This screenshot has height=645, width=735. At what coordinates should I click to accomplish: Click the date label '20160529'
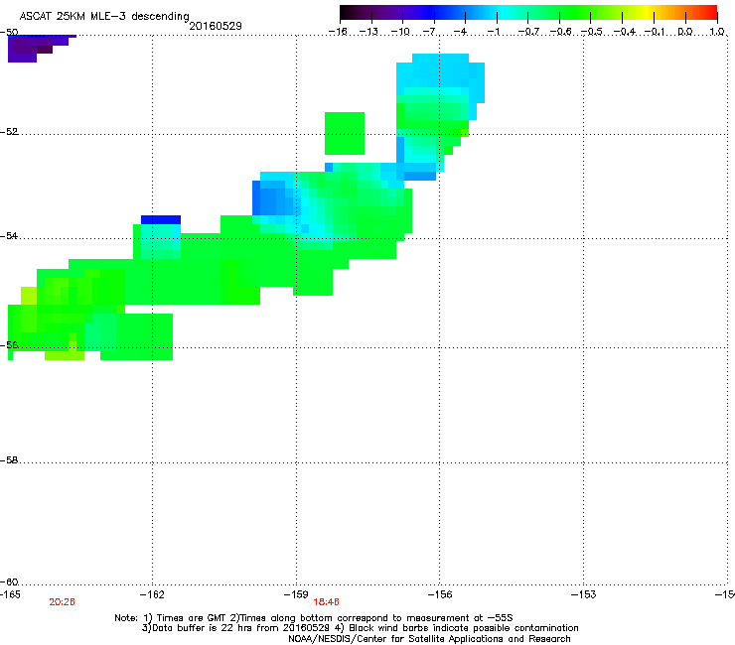[216, 26]
